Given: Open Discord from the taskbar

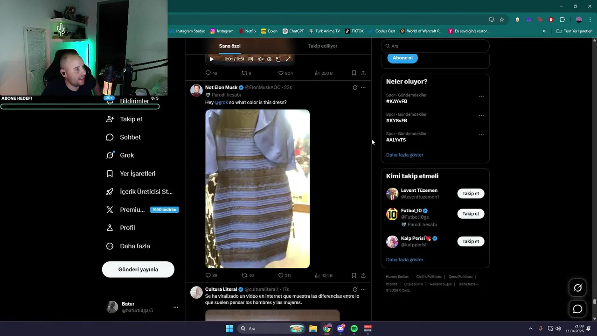Looking at the screenshot, I should click(340, 329).
